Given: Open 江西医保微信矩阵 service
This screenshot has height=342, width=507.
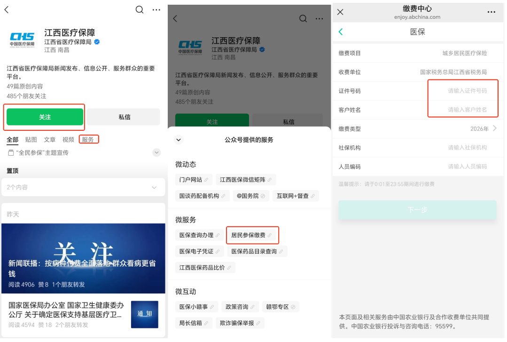Looking at the screenshot, I should (x=246, y=179).
